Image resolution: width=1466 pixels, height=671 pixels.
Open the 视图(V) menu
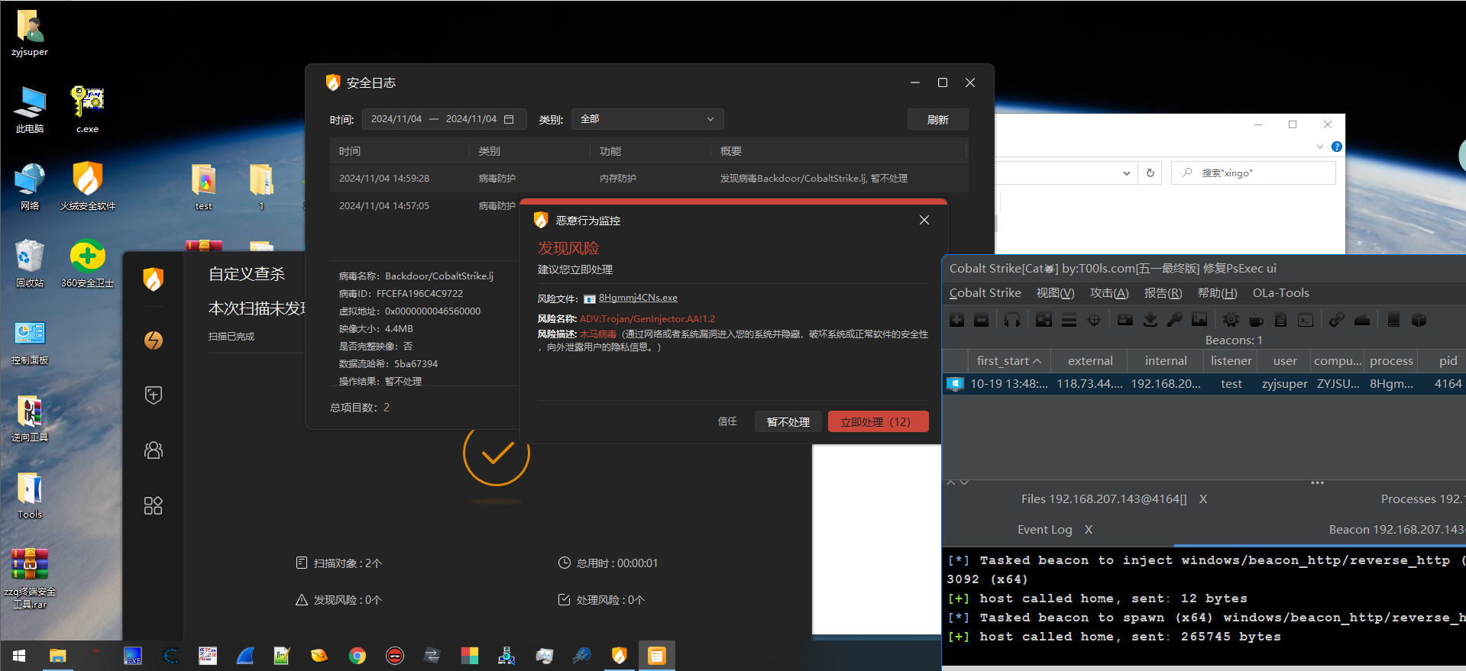point(1055,293)
